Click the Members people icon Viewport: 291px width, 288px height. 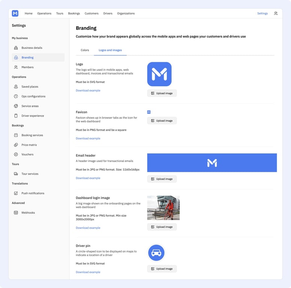click(16, 67)
